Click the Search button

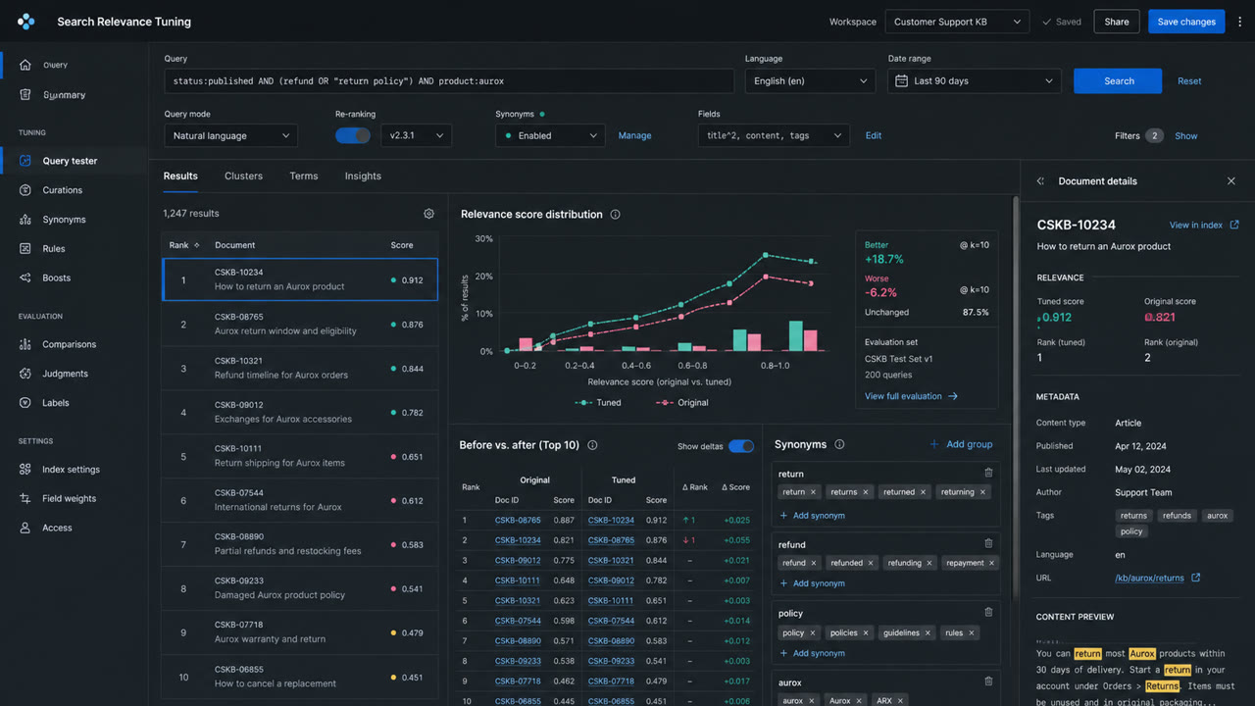click(x=1118, y=81)
